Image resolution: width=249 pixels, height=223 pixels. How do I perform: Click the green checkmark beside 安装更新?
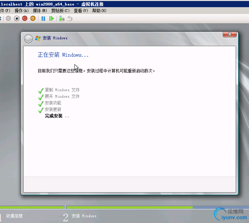tap(41, 110)
